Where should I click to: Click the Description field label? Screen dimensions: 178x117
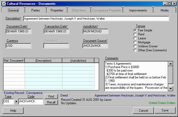pyautogui.click(x=13, y=18)
